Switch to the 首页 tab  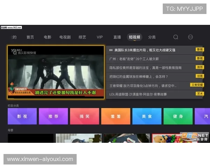pos(30,37)
